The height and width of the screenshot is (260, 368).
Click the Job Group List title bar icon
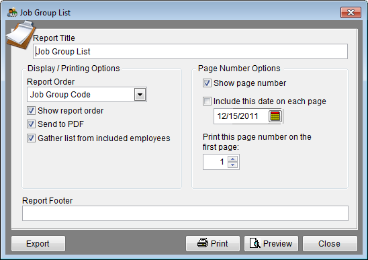click(x=12, y=12)
